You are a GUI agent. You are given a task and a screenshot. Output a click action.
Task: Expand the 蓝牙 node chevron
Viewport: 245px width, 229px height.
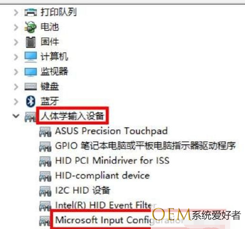tap(16, 102)
